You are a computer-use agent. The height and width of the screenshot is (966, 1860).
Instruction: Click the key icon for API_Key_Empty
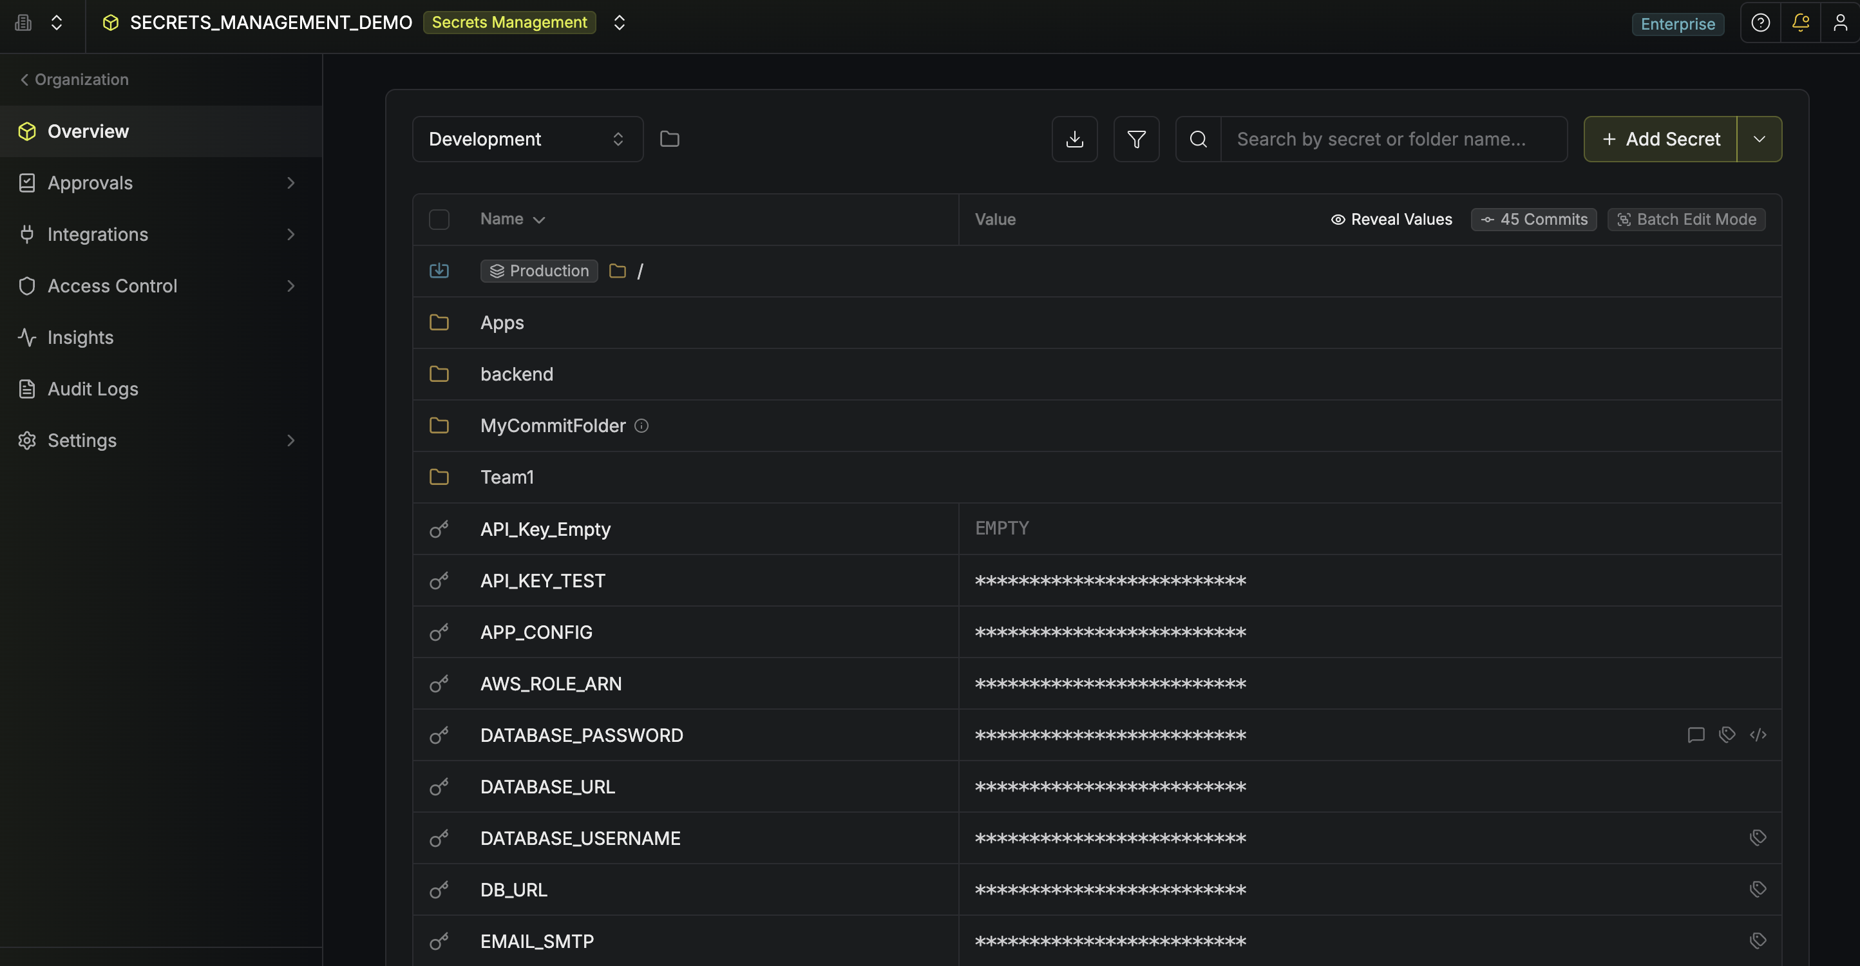pos(439,529)
